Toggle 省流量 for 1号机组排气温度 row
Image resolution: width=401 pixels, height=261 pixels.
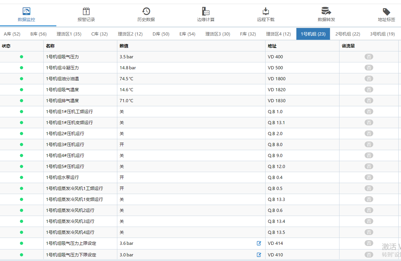(x=369, y=101)
